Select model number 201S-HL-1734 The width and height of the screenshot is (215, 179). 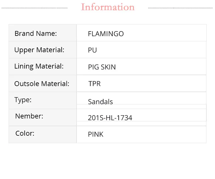coord(110,118)
